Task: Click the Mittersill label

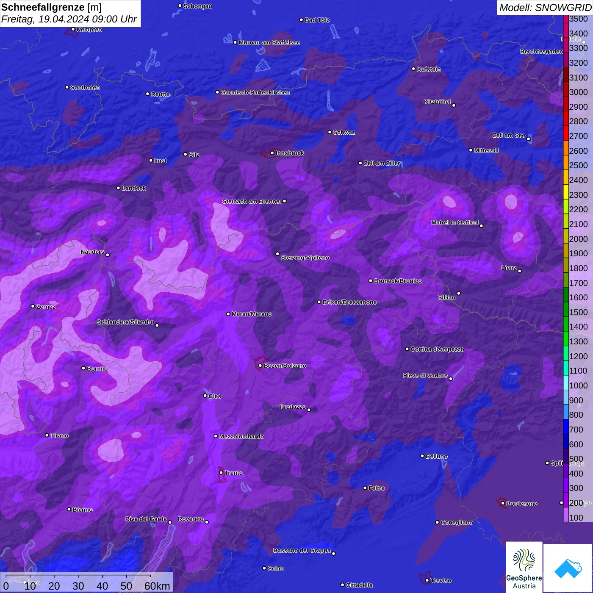Action: (x=487, y=150)
